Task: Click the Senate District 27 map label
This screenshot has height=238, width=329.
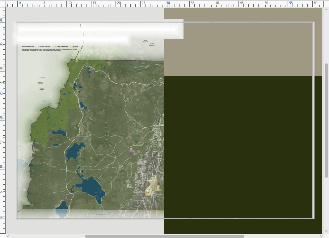Action: click(x=152, y=44)
